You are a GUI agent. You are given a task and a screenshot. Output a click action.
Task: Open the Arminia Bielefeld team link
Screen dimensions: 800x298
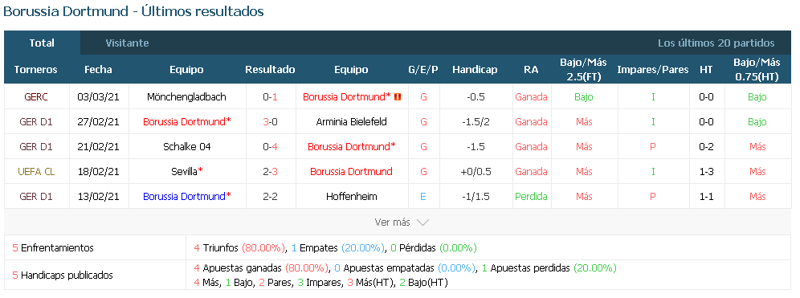click(x=351, y=121)
